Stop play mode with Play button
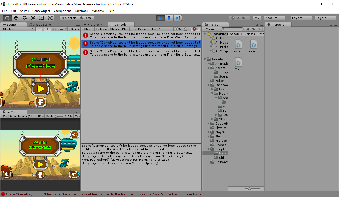Viewport: 339px width, 197px height. click(x=160, y=18)
